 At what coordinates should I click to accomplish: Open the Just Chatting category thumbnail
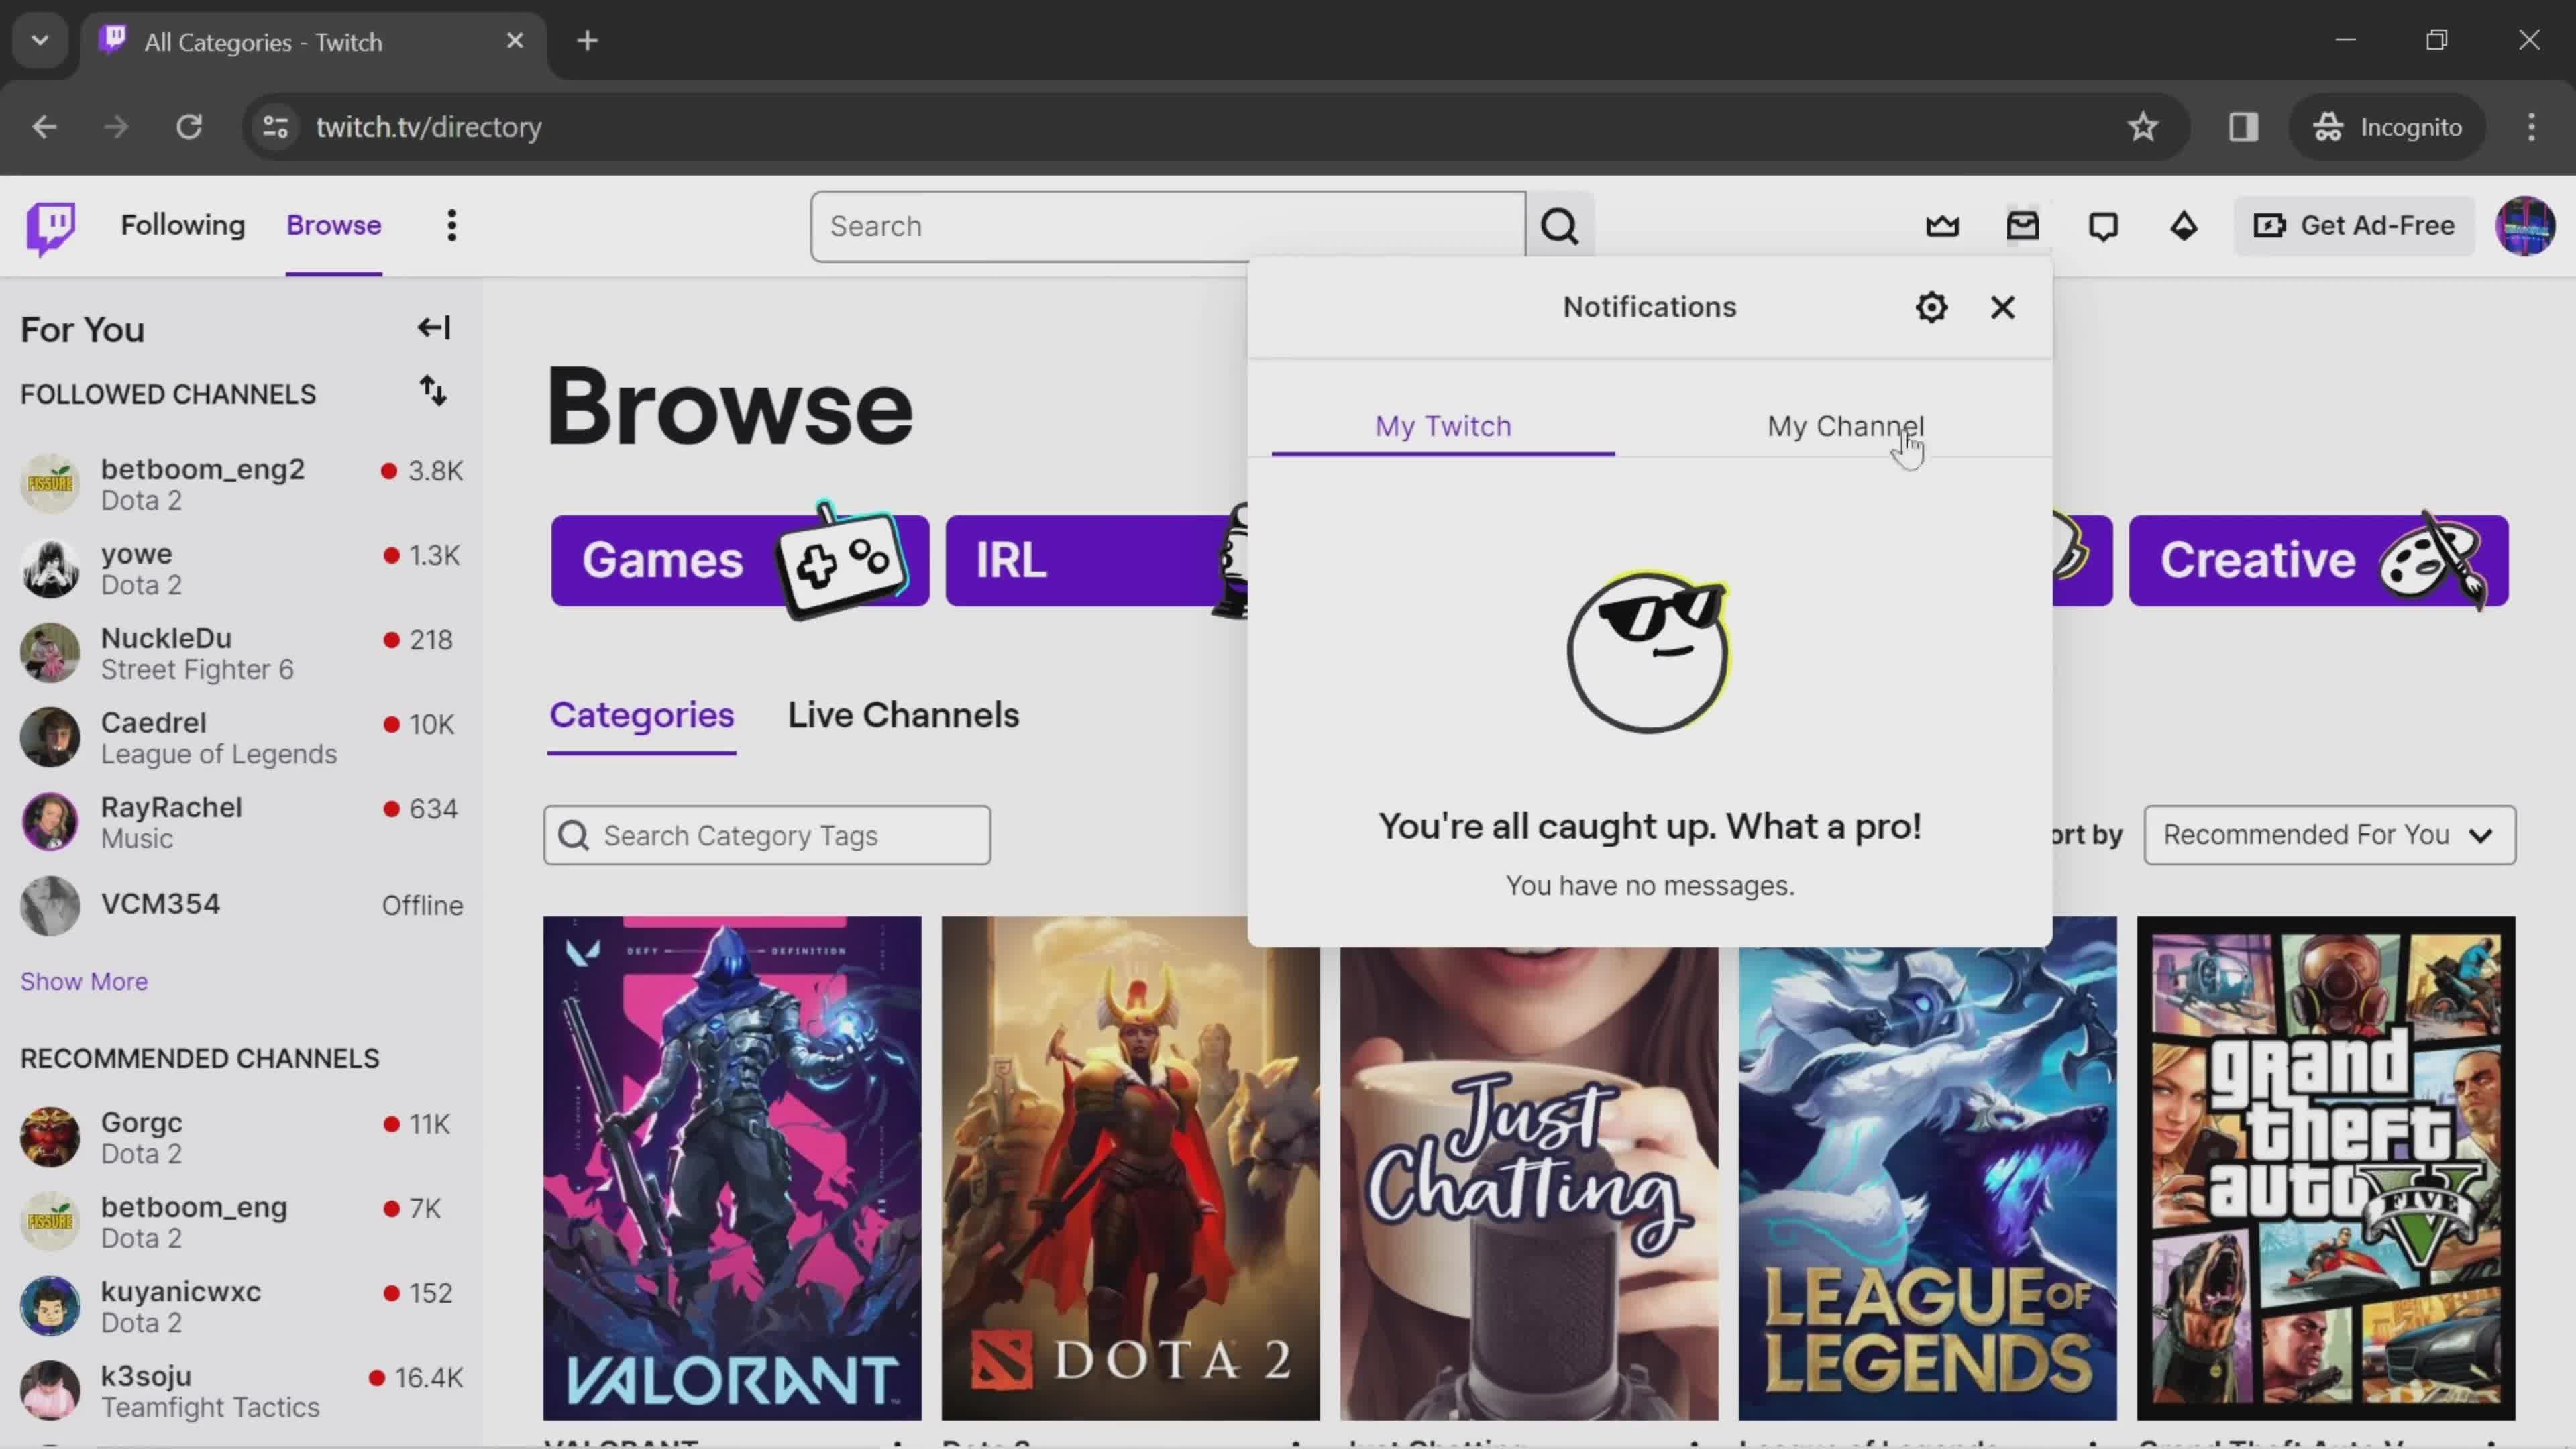pyautogui.click(x=1529, y=1184)
